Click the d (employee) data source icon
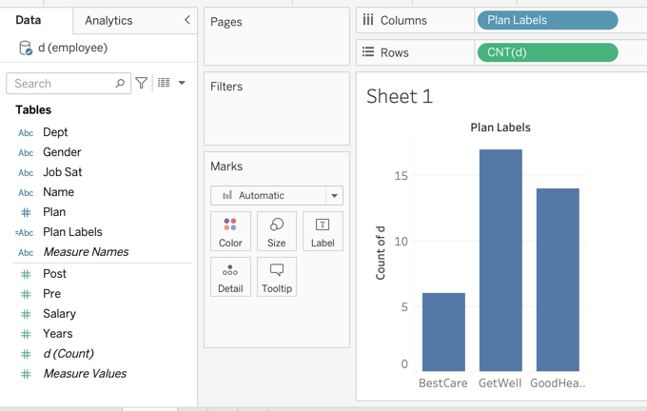647x411 pixels. click(26, 49)
